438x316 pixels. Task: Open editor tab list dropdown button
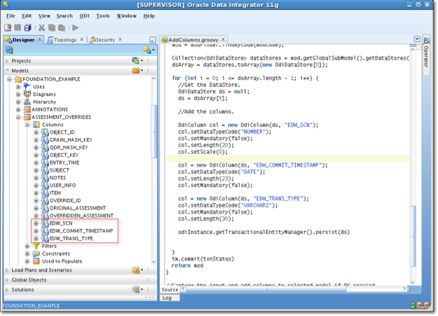[x=417, y=39]
